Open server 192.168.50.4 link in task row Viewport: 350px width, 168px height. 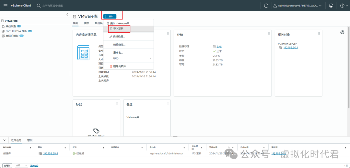[279, 153]
